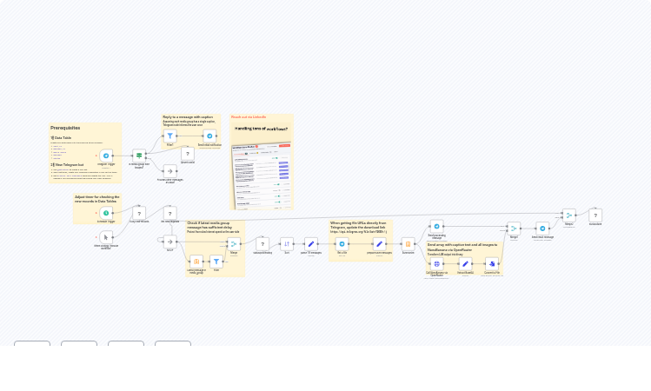This screenshot has width=651, height=391.
Task: Open the prepare user messages node
Action: tap(379, 244)
